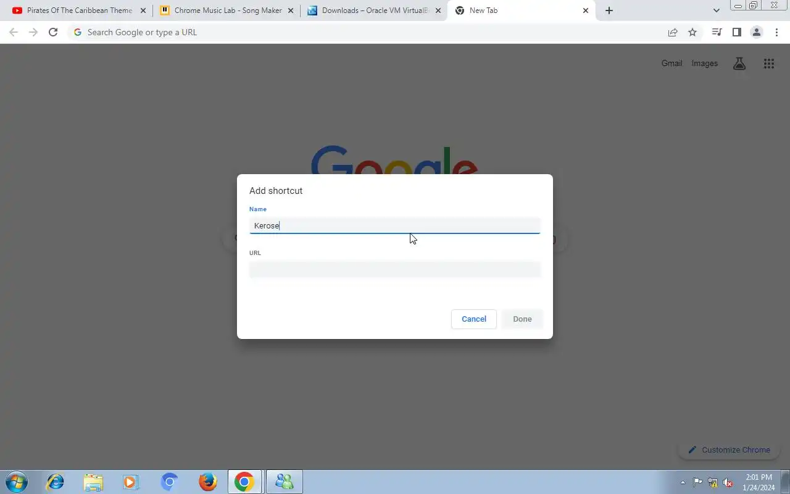Screen dimensions: 790x494
Task: Go back using the back arrow
Action: (14, 32)
